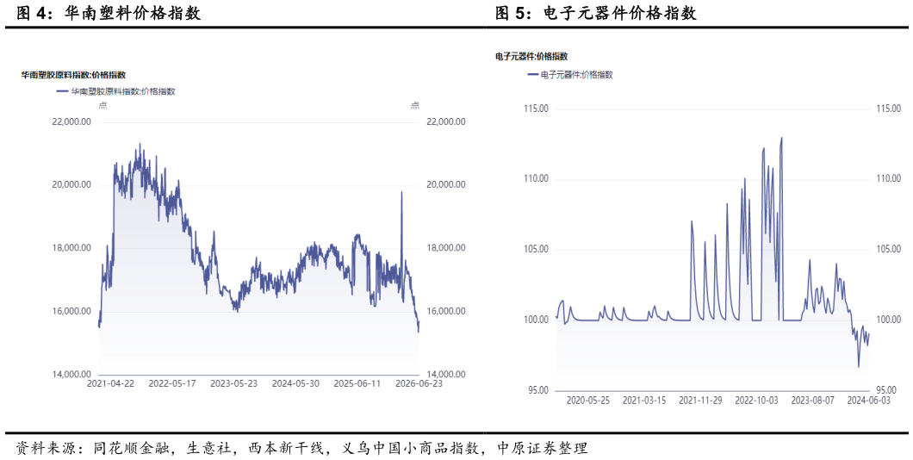913x460 pixels.
Task: Click date label 2020-05-25
Action: 588,401
